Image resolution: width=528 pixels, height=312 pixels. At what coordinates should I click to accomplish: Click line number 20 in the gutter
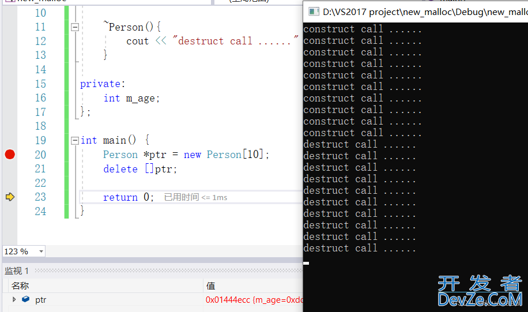(x=40, y=155)
